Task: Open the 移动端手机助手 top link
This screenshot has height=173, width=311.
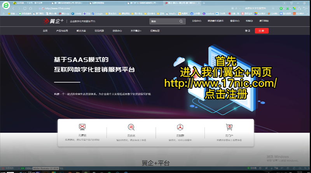Action: pyautogui.click(x=216, y=21)
